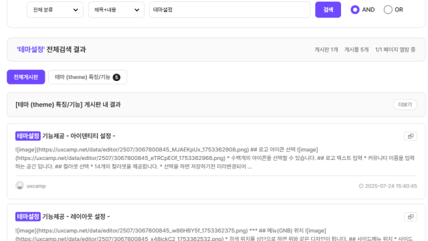Click the 게시판 1개 count text
This screenshot has height=241, width=428.
coord(326,50)
